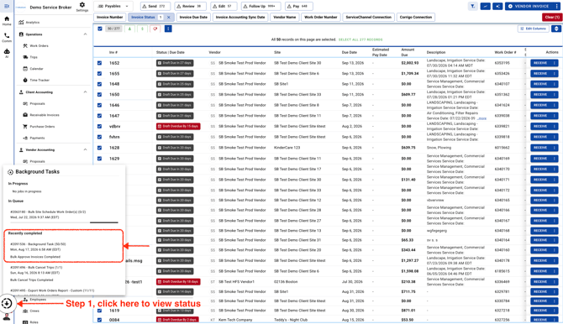Click the filter funnel icon in top toolbar
563x324 pixels.
[473, 6]
